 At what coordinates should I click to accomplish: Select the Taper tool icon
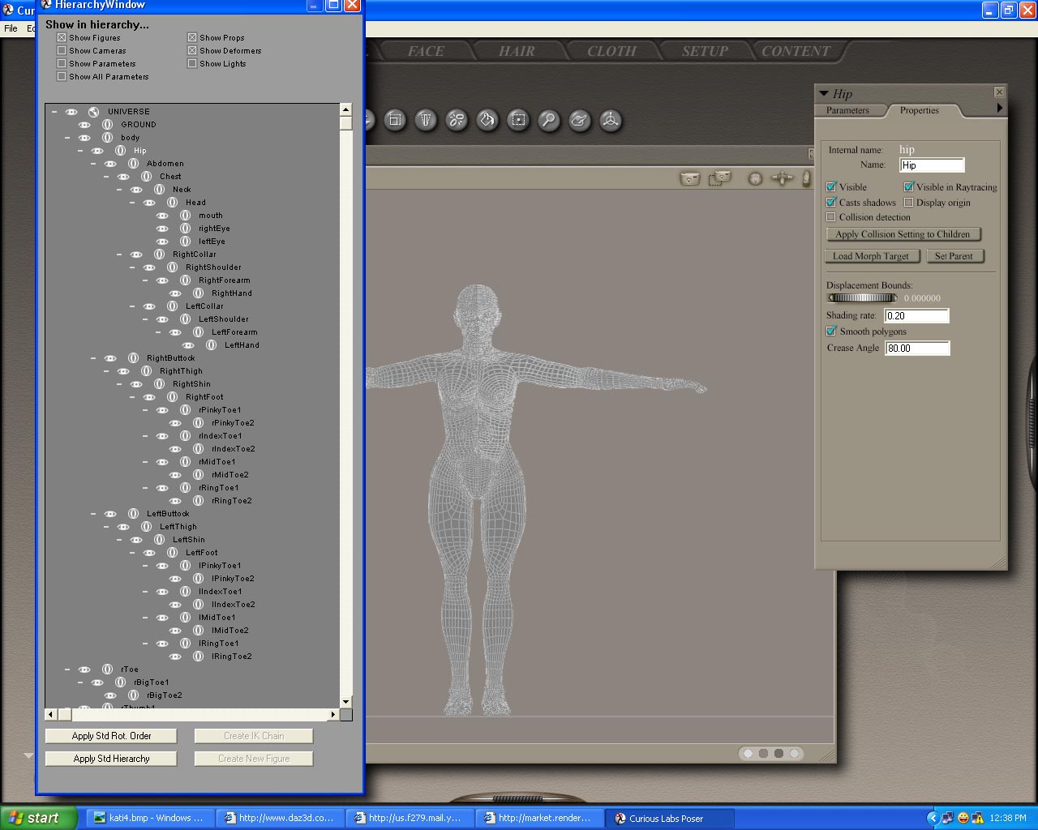click(x=426, y=121)
